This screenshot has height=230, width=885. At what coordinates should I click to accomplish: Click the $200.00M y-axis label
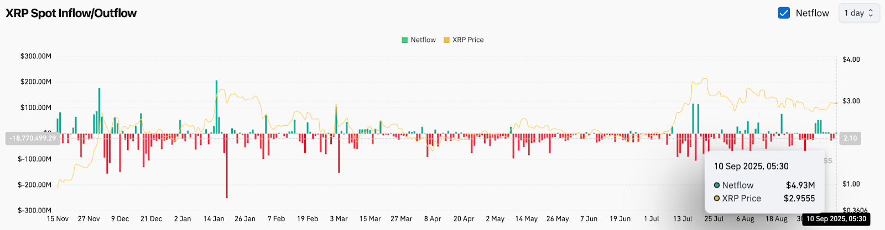[x=36, y=82]
